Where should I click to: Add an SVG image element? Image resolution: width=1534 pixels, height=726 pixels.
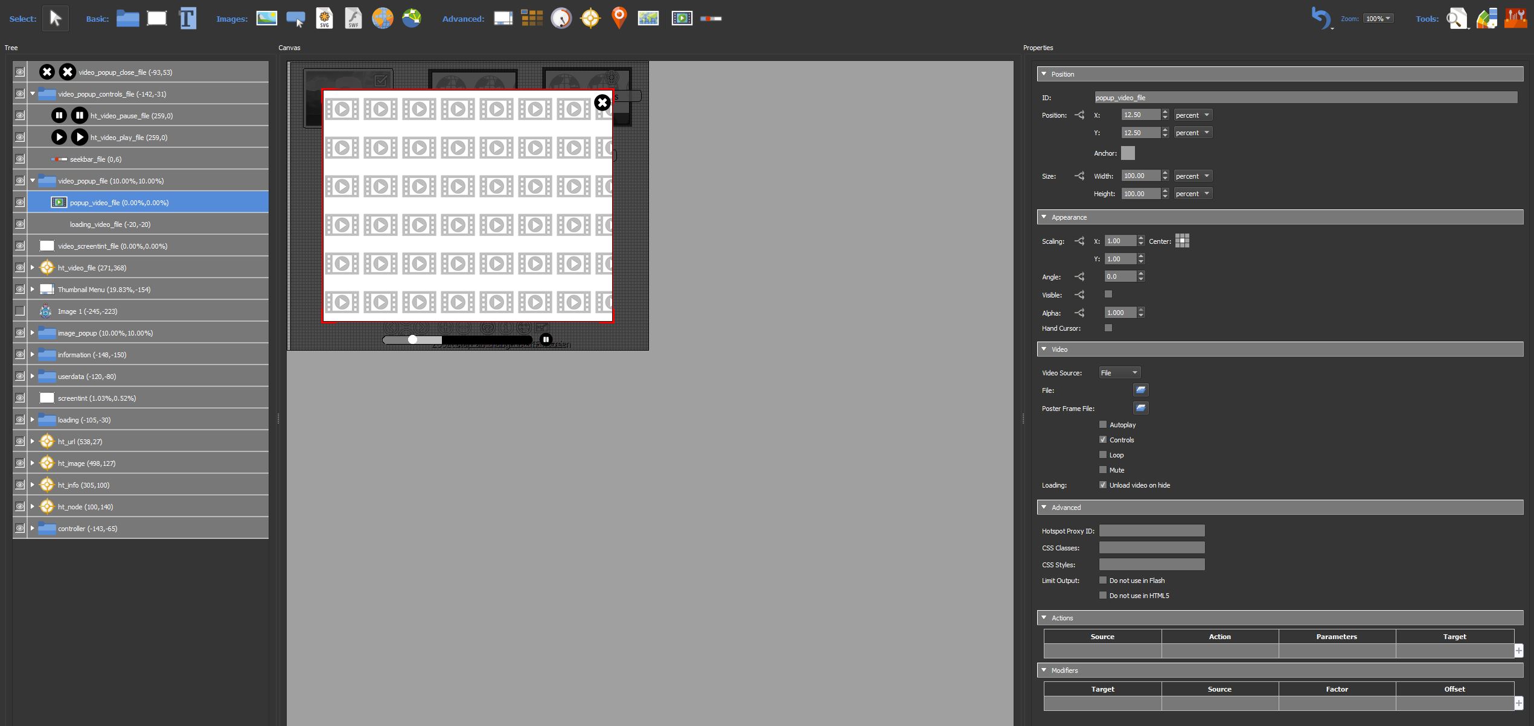(325, 19)
